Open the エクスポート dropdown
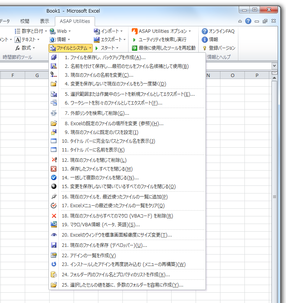The width and height of the screenshot is (286, 303). [x=125, y=40]
